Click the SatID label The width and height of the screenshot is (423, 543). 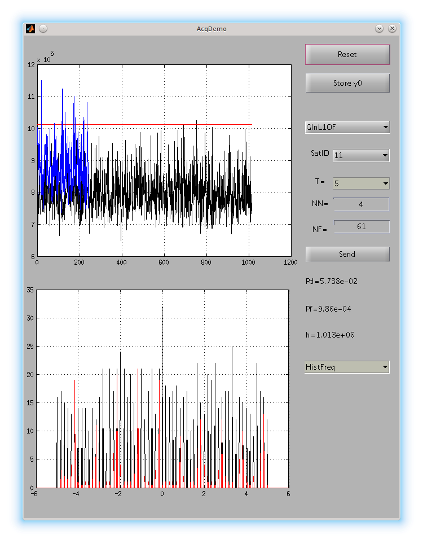[x=320, y=153]
